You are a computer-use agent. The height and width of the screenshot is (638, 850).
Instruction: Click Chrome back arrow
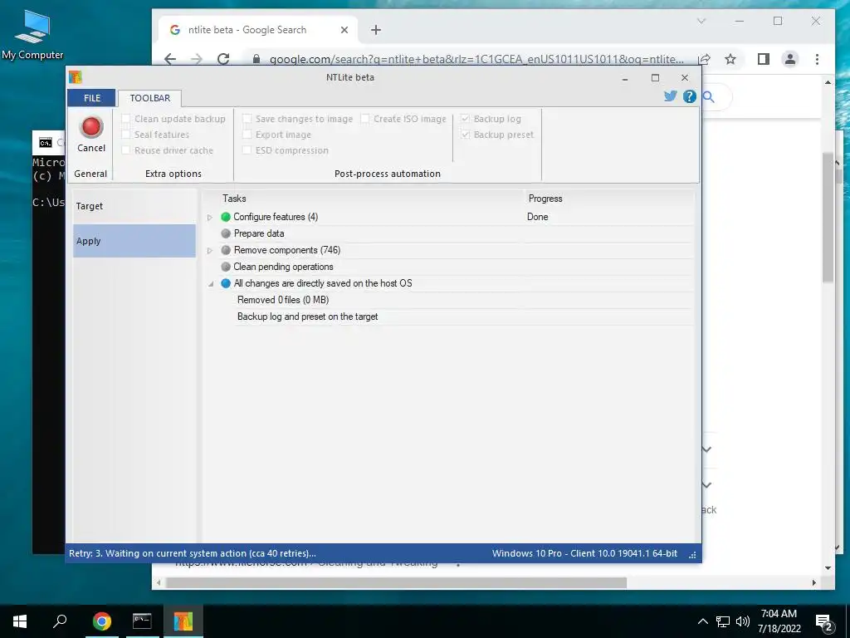point(170,59)
